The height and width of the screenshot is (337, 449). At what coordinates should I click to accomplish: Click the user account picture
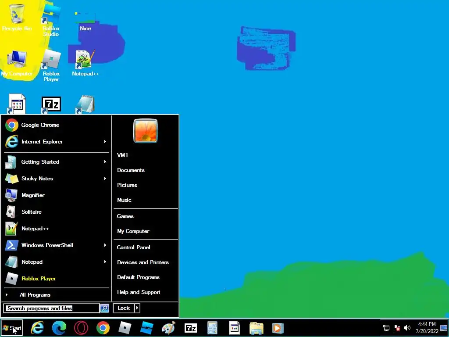(x=146, y=131)
